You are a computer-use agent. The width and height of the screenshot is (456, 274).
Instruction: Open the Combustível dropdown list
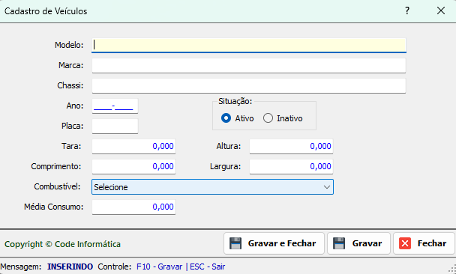[212, 187]
